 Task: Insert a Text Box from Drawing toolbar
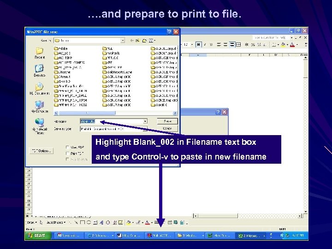95,222
